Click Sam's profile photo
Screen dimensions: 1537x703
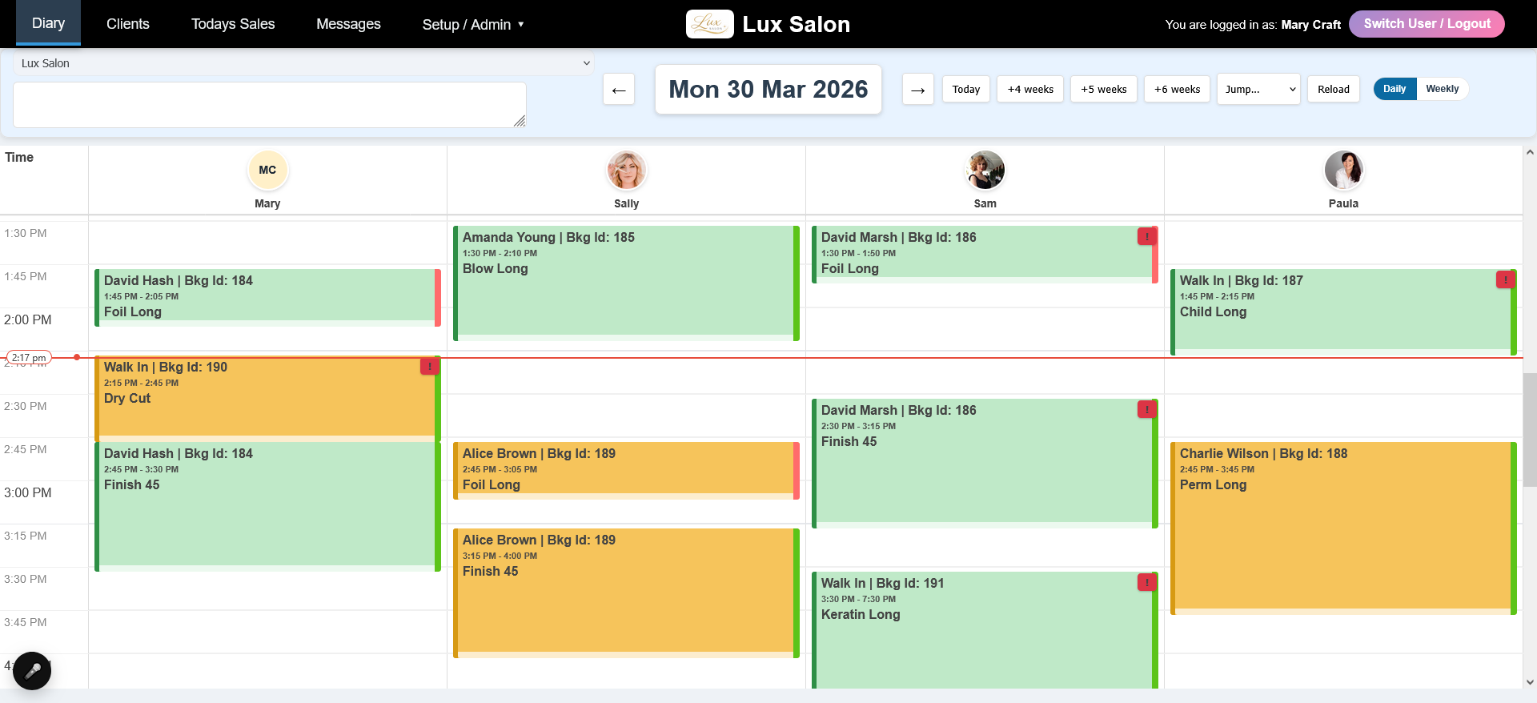[985, 170]
